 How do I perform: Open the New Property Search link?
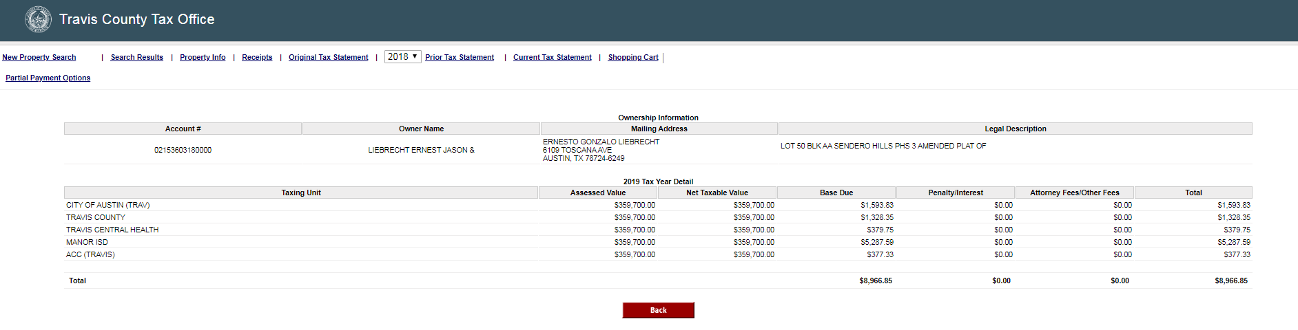pos(39,58)
